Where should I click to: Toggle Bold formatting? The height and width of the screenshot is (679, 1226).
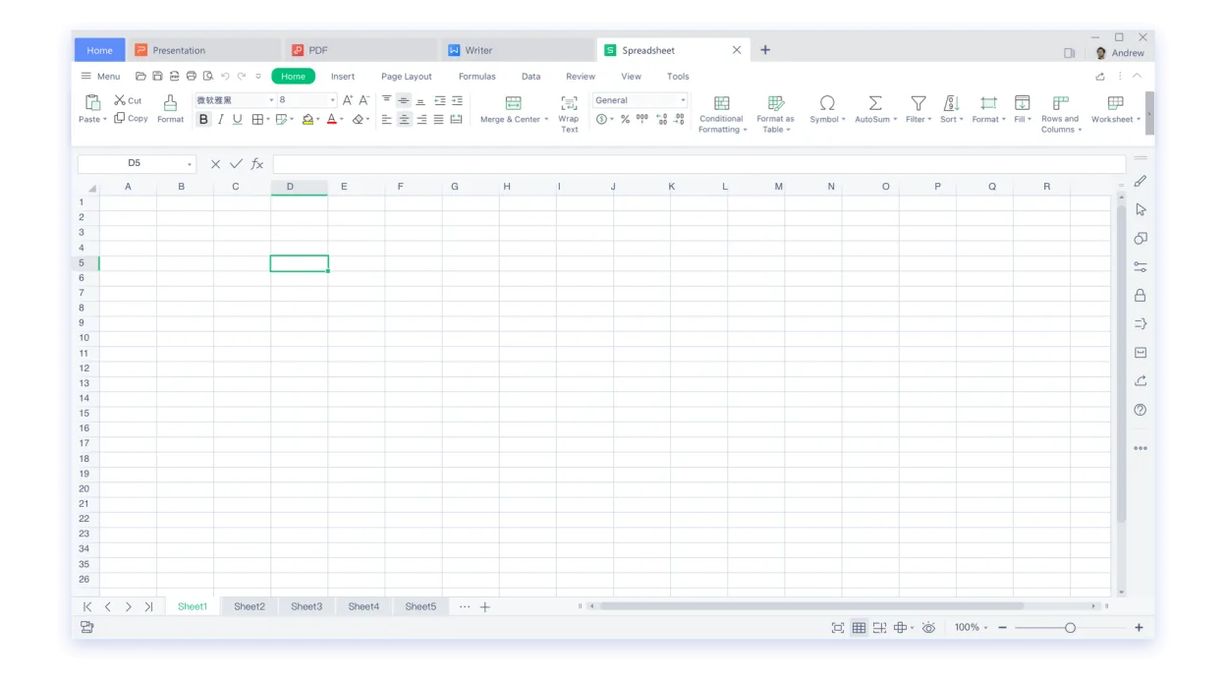coord(203,119)
